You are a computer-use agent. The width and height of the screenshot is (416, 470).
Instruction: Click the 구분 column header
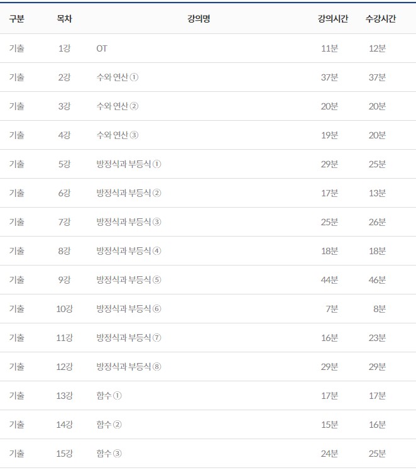[x=16, y=19]
